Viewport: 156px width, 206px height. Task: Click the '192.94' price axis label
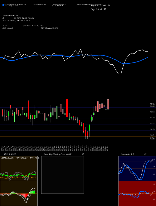pos(152,112)
